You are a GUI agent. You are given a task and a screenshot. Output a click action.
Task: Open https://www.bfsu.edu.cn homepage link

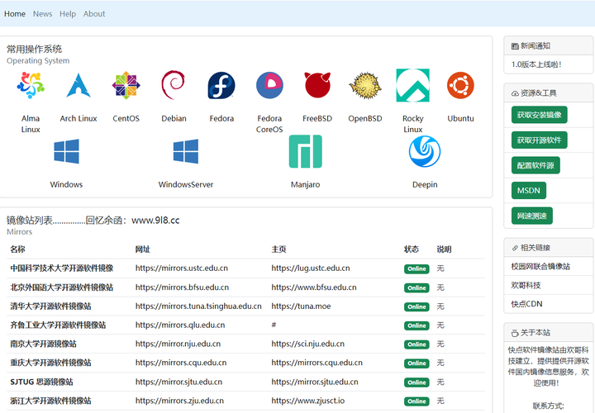click(314, 287)
